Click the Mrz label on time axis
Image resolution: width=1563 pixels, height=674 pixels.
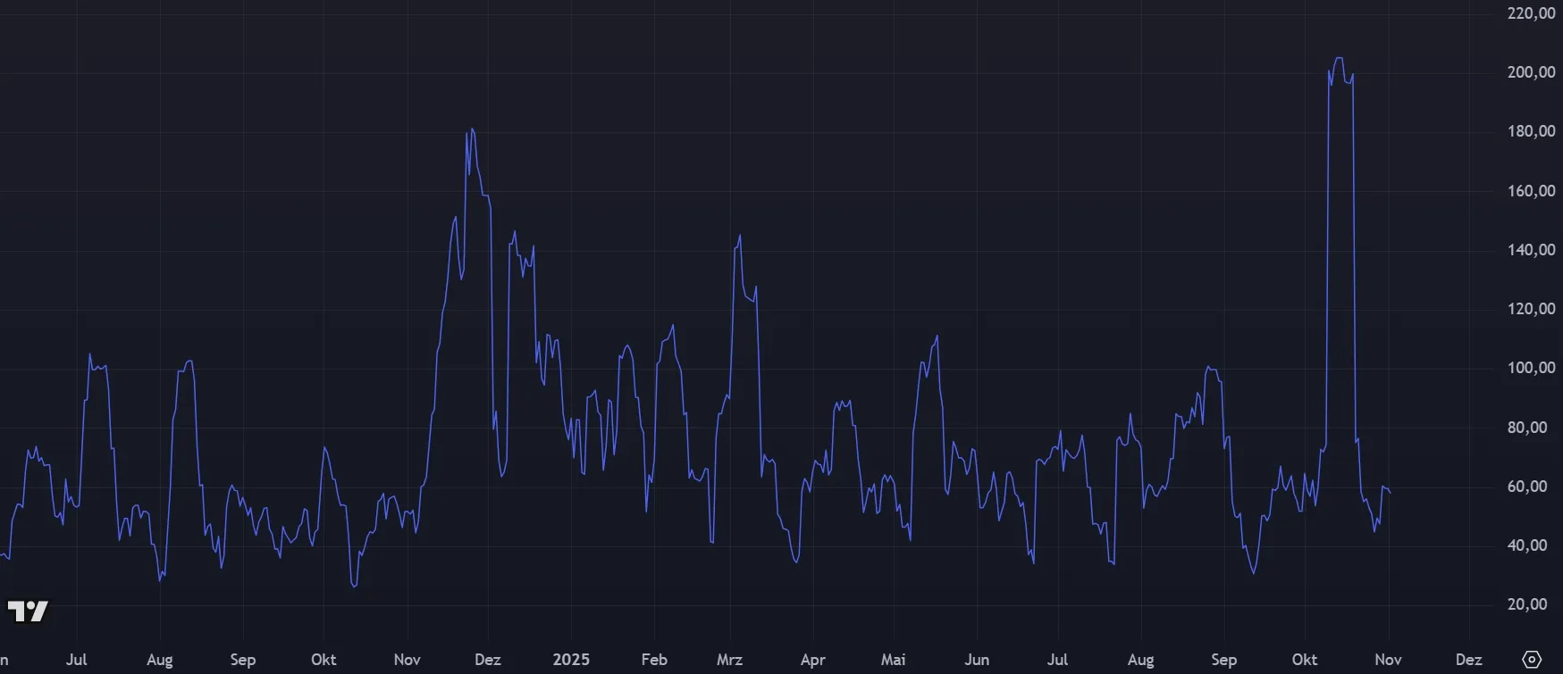point(729,660)
